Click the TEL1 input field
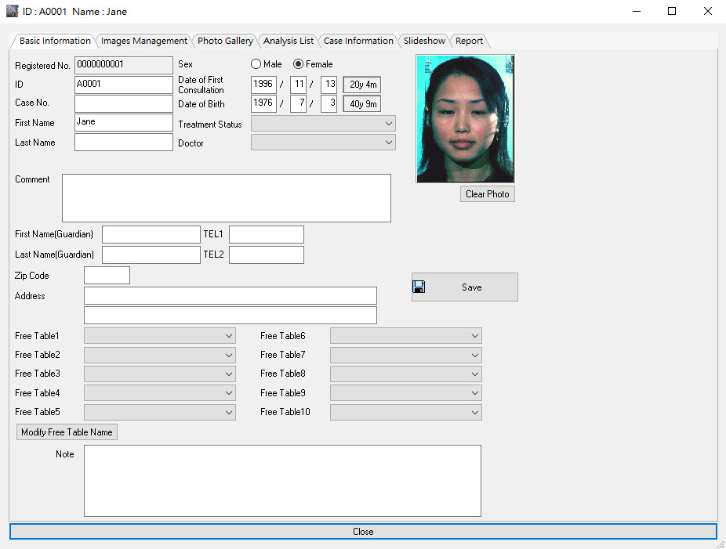 coord(267,234)
